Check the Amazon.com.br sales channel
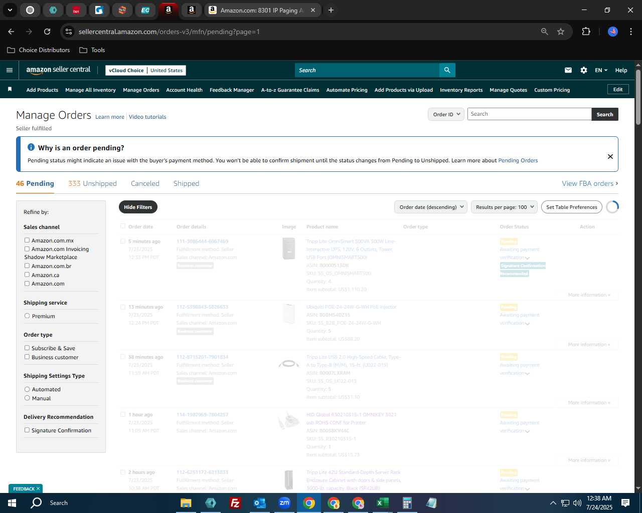 pyautogui.click(x=27, y=266)
